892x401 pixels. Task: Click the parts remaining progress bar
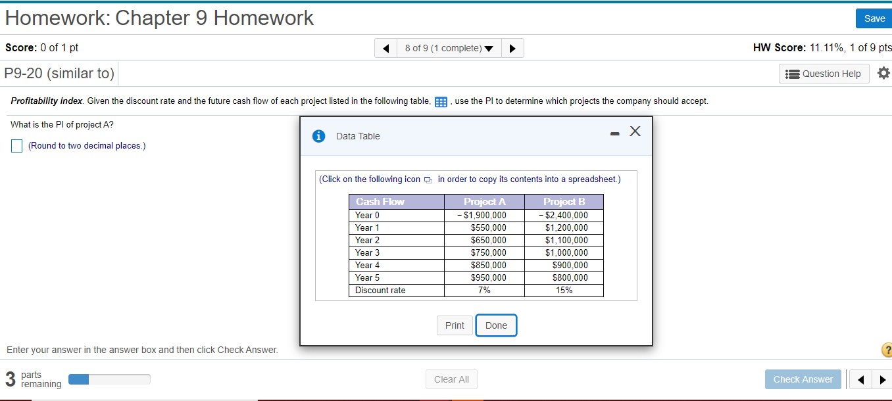pyautogui.click(x=109, y=379)
